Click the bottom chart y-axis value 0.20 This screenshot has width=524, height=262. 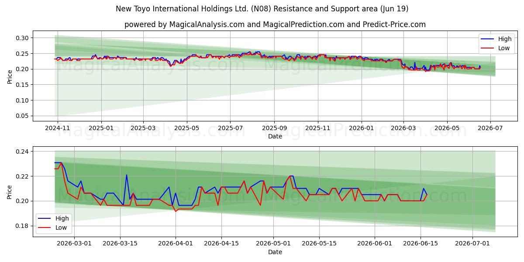22,201
